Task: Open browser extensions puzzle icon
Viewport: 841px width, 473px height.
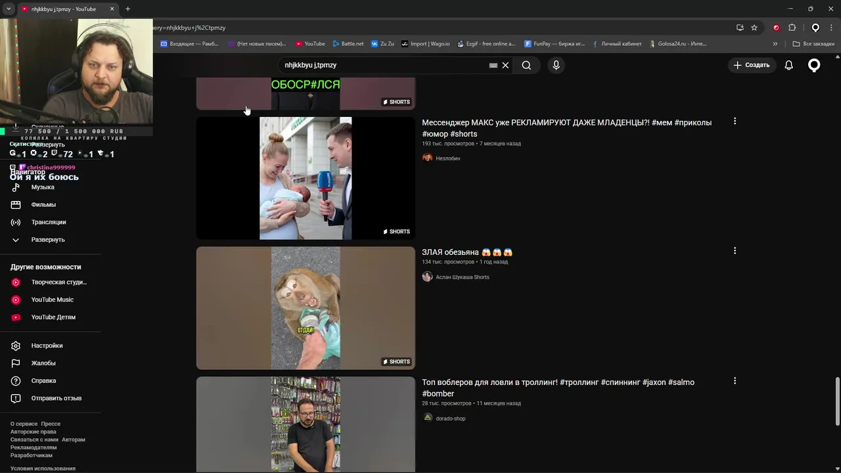Action: (x=792, y=28)
